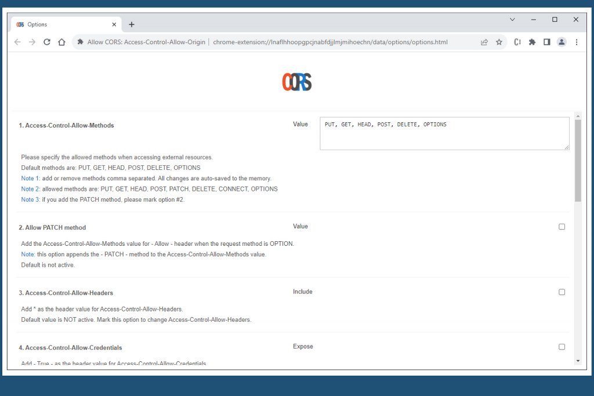594x396 pixels.
Task: Click the 'Note 1:' label text
Action: click(30, 179)
